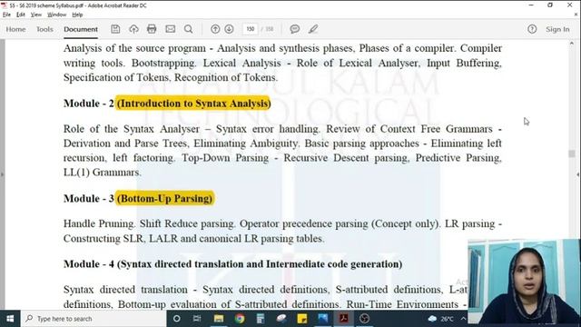
Task: Open the Help menu
Action: pos(77,15)
